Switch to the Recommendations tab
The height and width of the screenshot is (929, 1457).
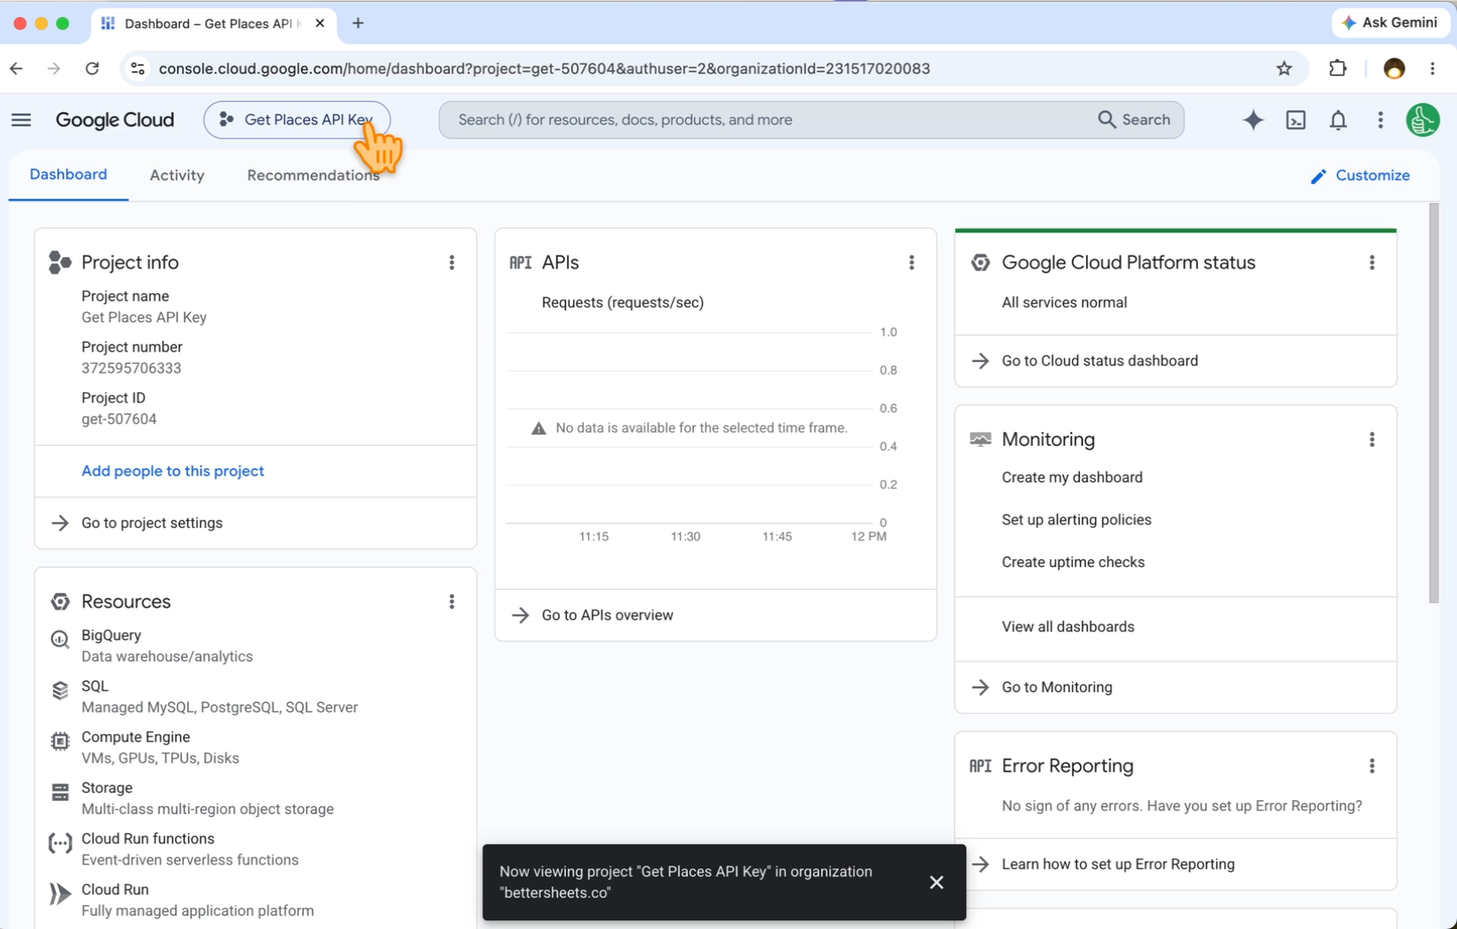point(313,175)
